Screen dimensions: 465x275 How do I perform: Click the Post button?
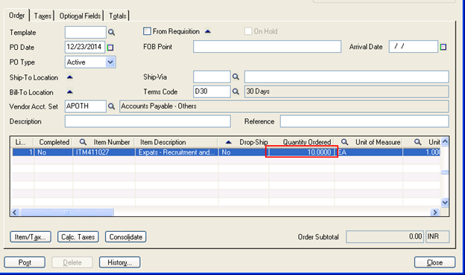pyautogui.click(x=25, y=262)
